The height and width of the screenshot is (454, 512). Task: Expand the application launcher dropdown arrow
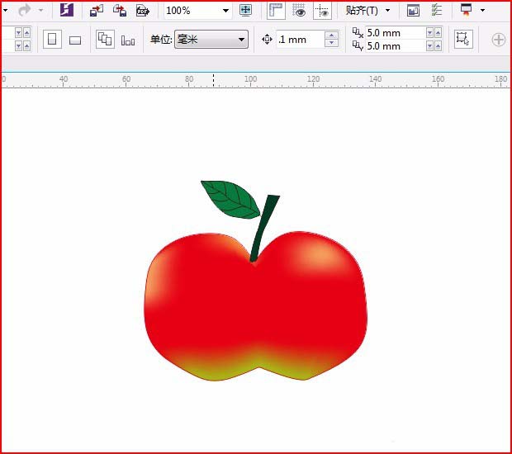click(482, 11)
